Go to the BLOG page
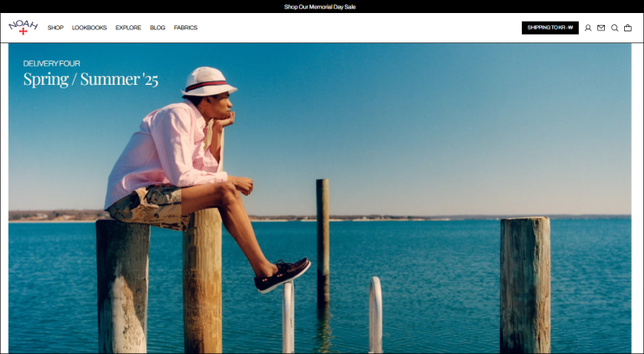The width and height of the screenshot is (644, 354). click(x=157, y=28)
